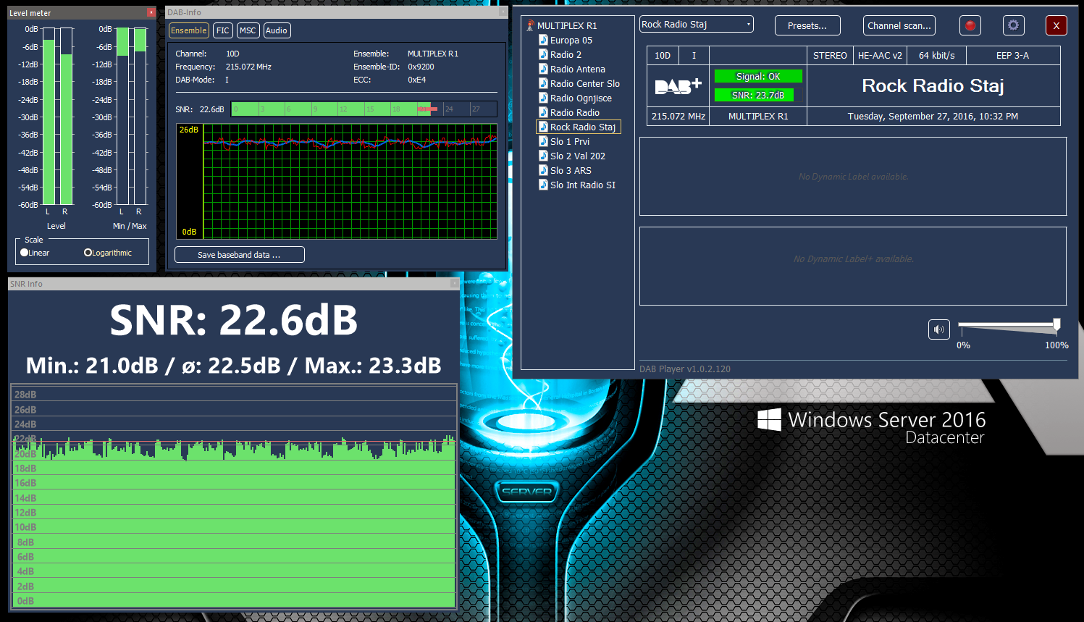Screen dimensions: 1084x622
Task: Switch to the Ensemble tab
Action: (189, 30)
